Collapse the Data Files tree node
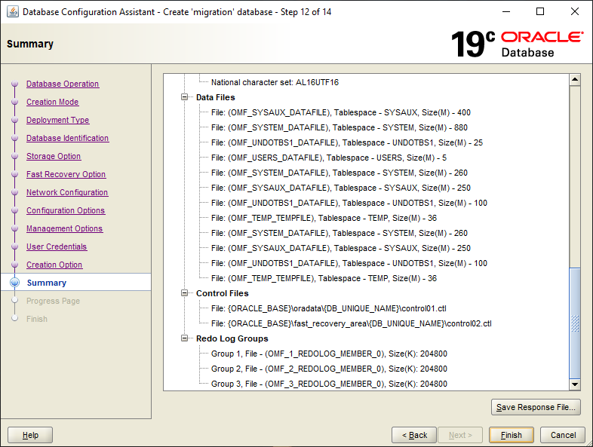The image size is (593, 447). 186,97
